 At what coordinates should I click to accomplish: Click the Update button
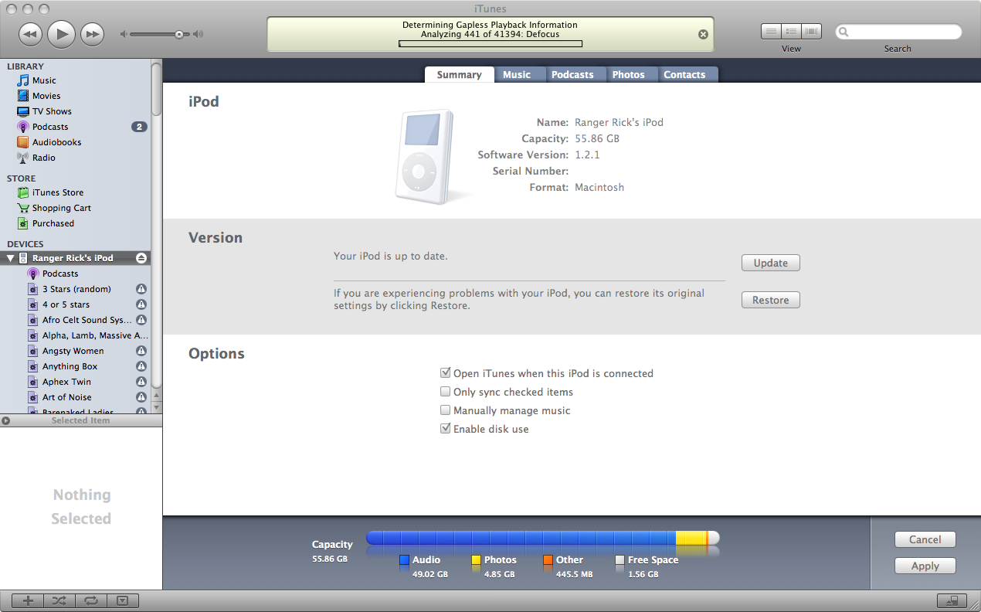(x=771, y=263)
